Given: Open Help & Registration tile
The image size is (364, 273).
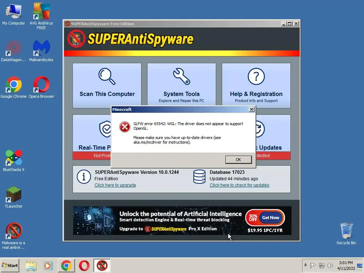Looking at the screenshot, I should coord(256,85).
